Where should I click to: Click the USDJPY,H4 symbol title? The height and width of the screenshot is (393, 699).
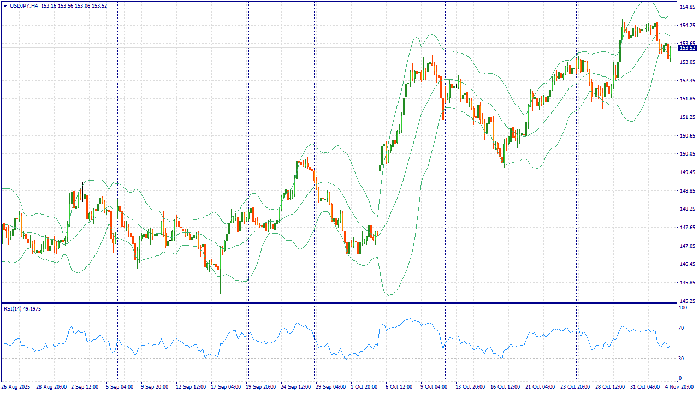(x=24, y=5)
